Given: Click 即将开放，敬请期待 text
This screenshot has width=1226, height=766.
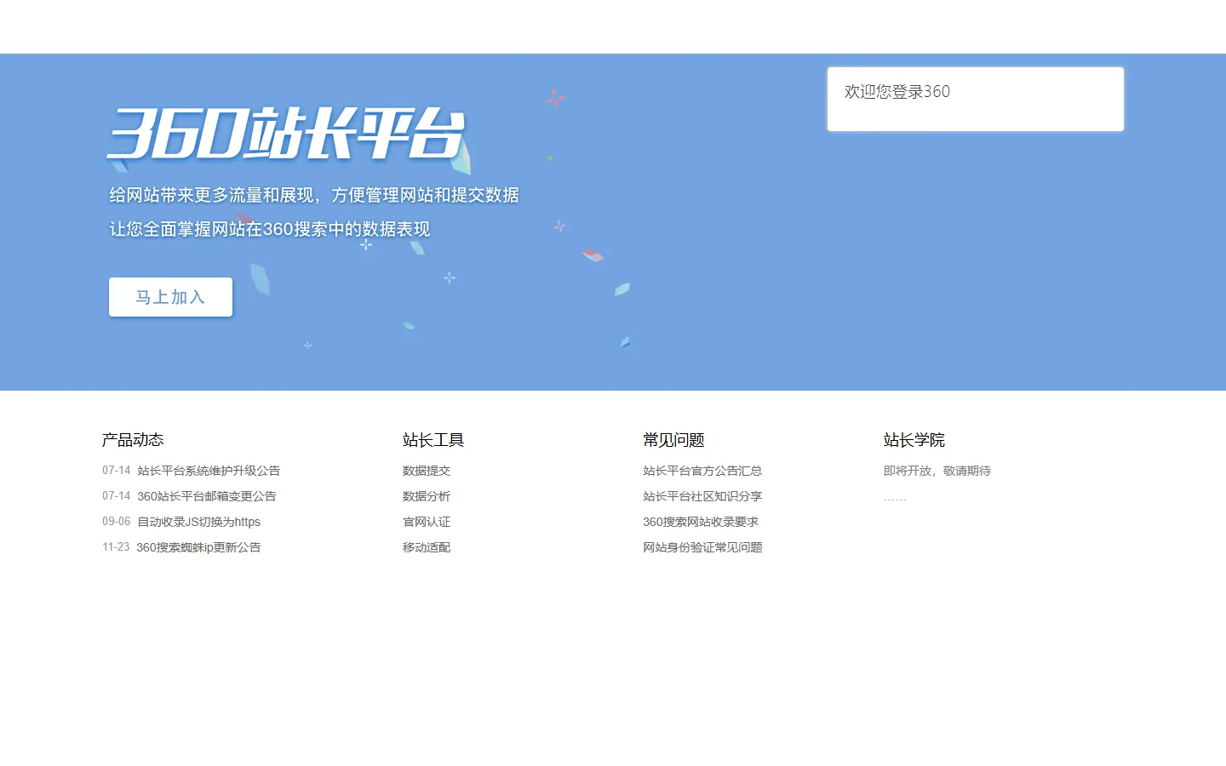Looking at the screenshot, I should point(937,471).
